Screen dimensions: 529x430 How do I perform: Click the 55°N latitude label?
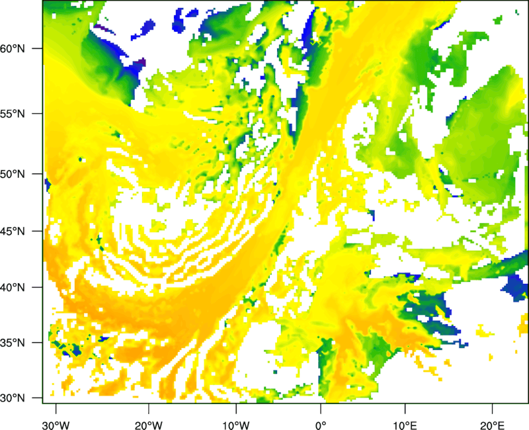tap(13, 113)
